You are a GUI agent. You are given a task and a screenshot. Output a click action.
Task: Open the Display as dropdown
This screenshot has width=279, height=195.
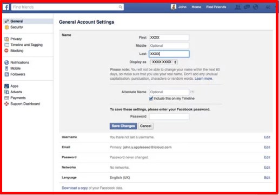(164, 62)
